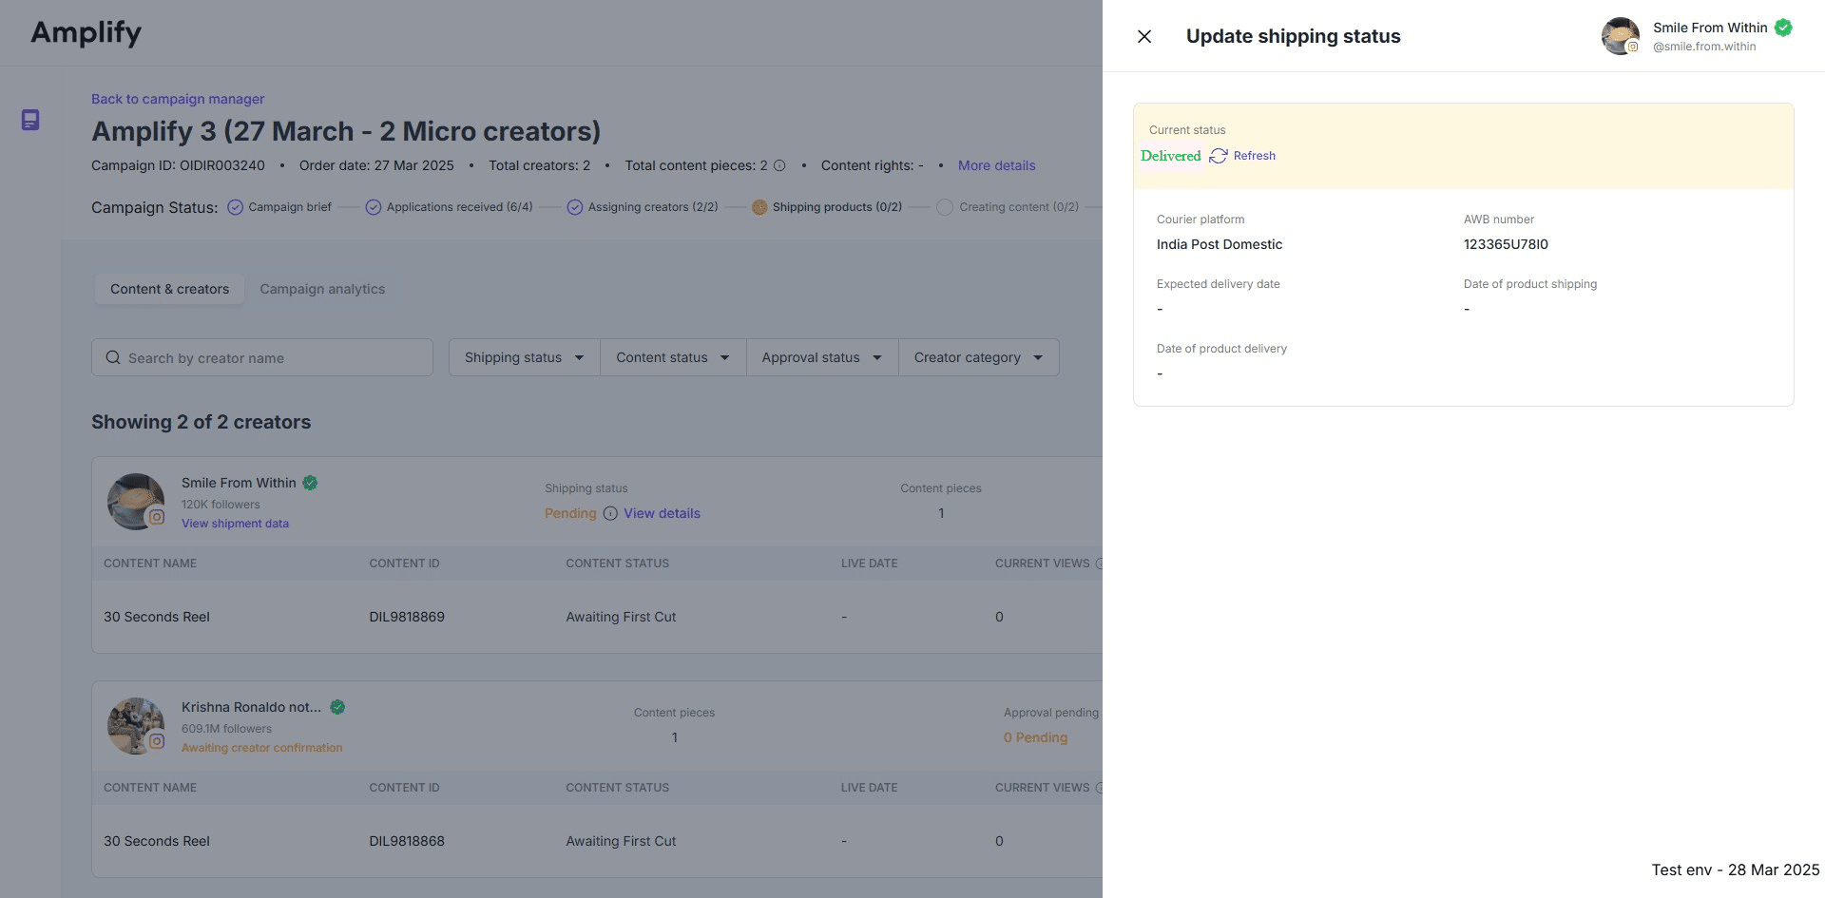Click the search magnifier icon
This screenshot has width=1825, height=898.
click(x=113, y=357)
